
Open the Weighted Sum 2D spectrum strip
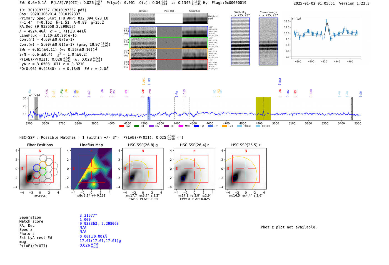click(169, 18)
